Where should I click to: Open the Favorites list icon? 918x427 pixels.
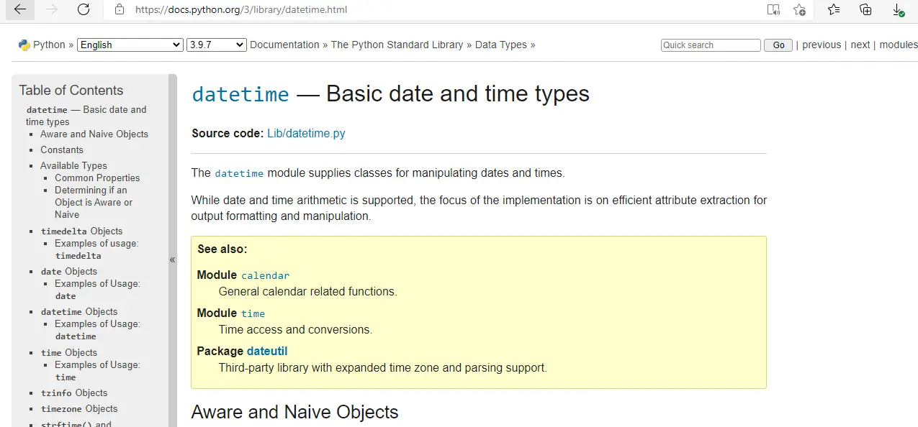834,10
